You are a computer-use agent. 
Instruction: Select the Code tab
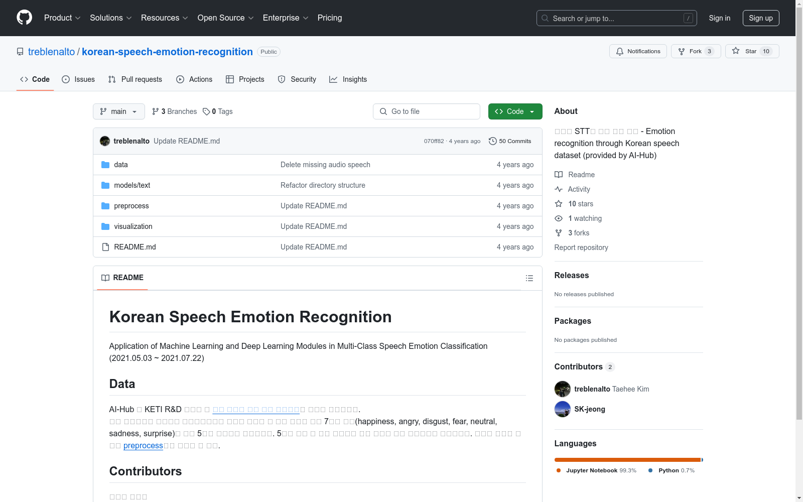(35, 79)
